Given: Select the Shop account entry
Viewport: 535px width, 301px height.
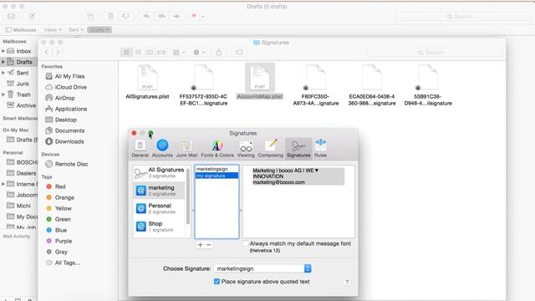Looking at the screenshot, I should coord(160,227).
